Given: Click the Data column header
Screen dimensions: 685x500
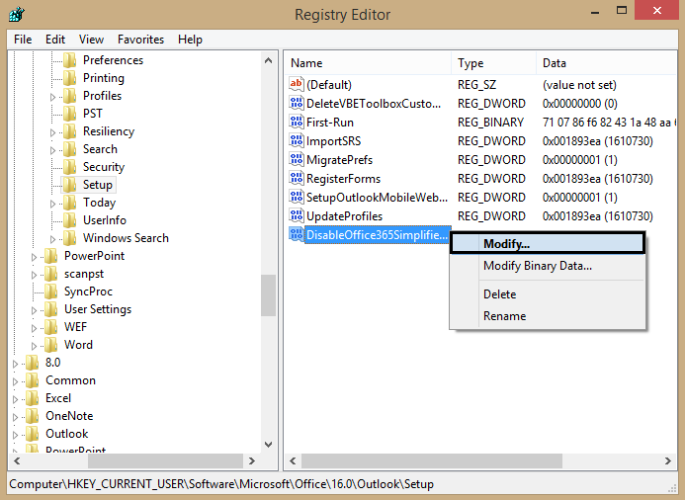Looking at the screenshot, I should coord(606,63).
